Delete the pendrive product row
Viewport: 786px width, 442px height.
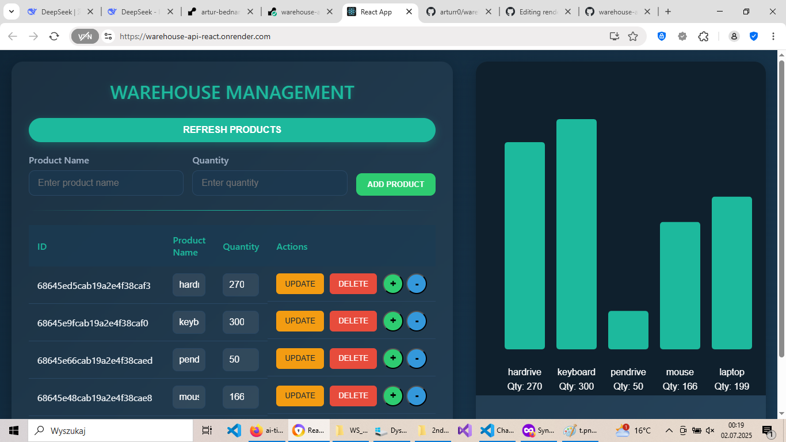click(x=353, y=359)
